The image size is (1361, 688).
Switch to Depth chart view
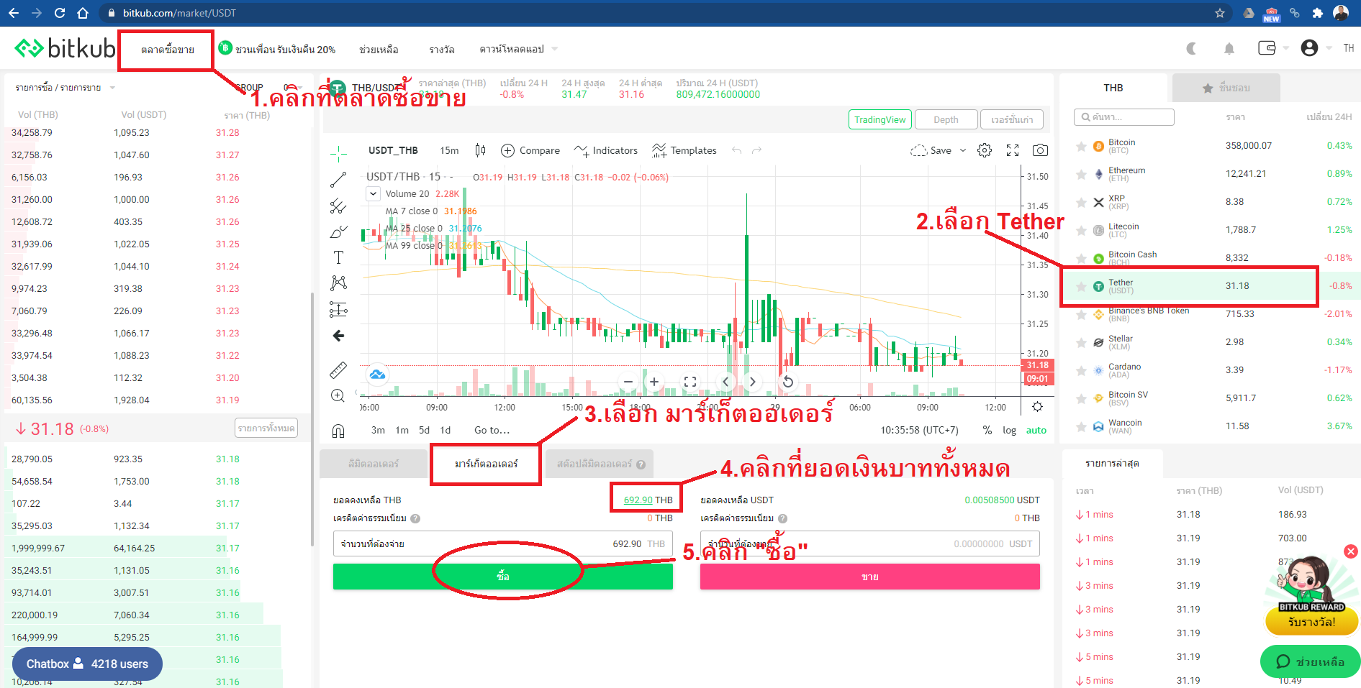946,119
